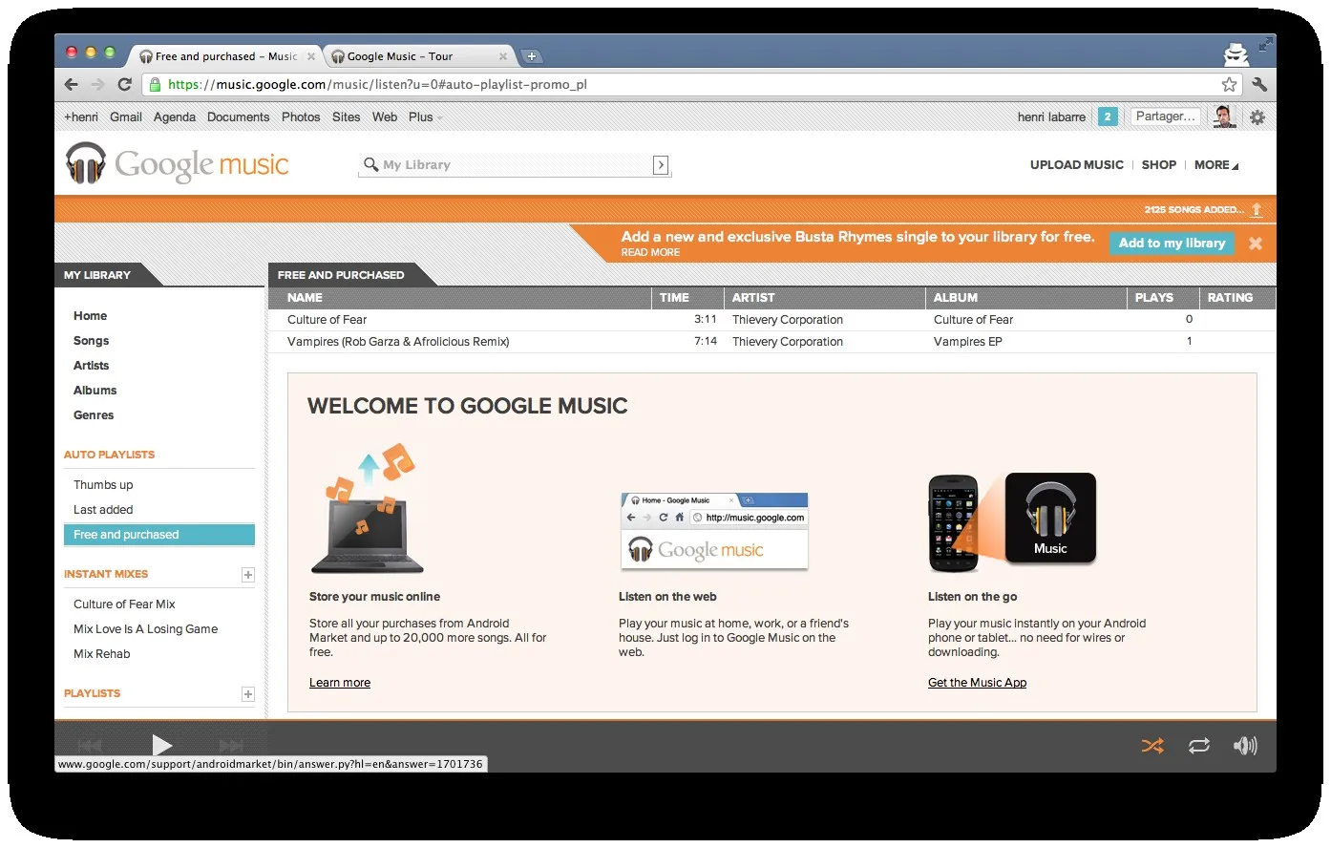Open the Google settings gear
Image resolution: width=1331 pixels, height=848 pixels.
pos(1257,117)
